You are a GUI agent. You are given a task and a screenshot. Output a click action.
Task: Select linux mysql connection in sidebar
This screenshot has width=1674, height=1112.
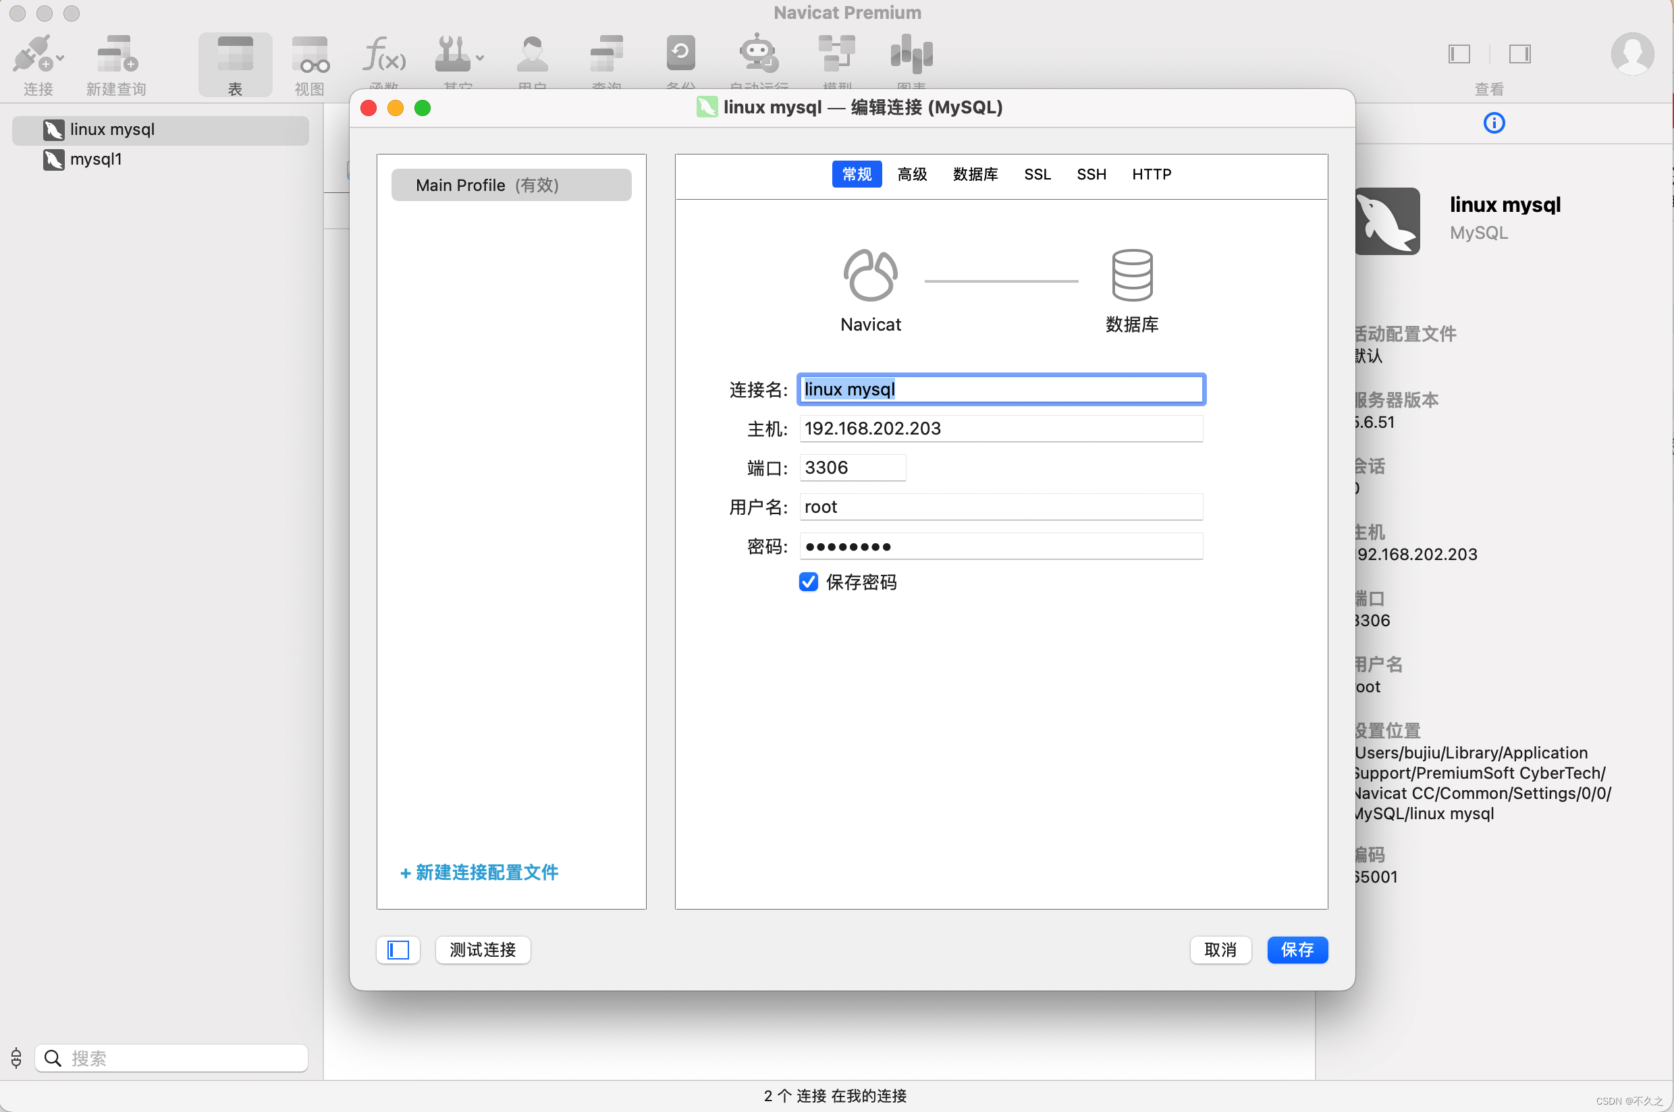pyautogui.click(x=160, y=130)
